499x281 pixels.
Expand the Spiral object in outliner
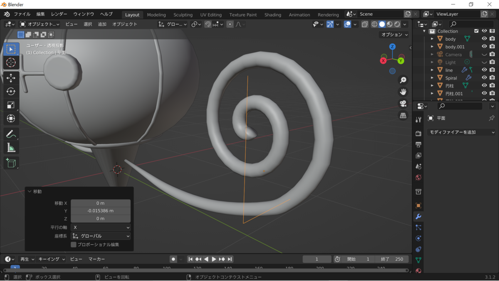click(432, 78)
